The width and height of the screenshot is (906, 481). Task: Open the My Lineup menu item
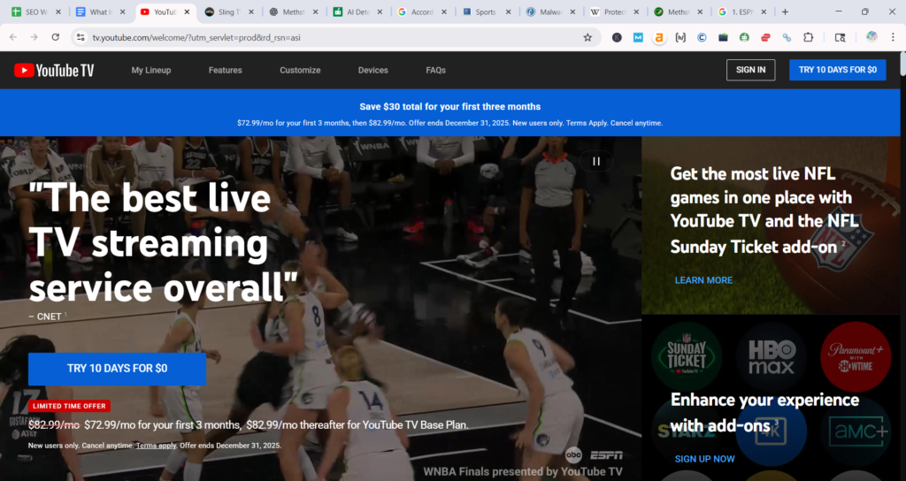[x=151, y=71]
